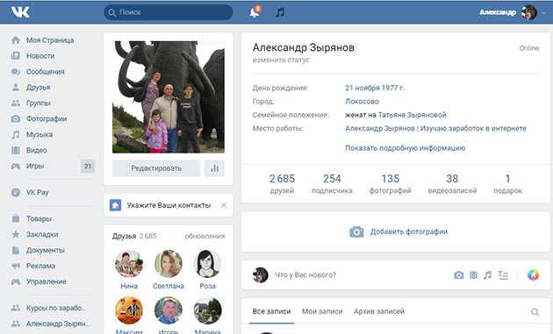Image resolution: width=553 pixels, height=334 pixels.
Task: Switch to the Архив записей tab
Action: [379, 311]
